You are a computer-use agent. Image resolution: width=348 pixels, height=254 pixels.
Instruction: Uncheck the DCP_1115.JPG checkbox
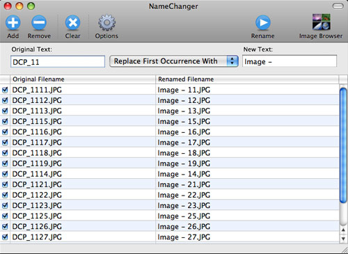tap(5, 121)
